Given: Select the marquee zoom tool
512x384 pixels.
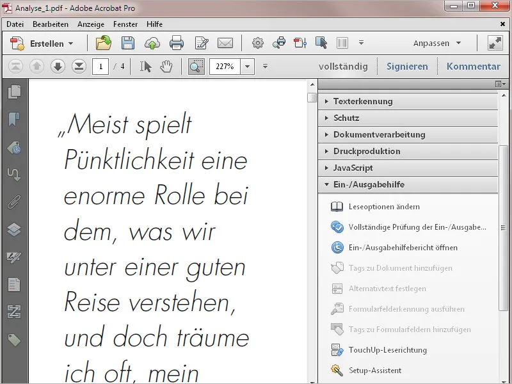Looking at the screenshot, I should point(196,67).
